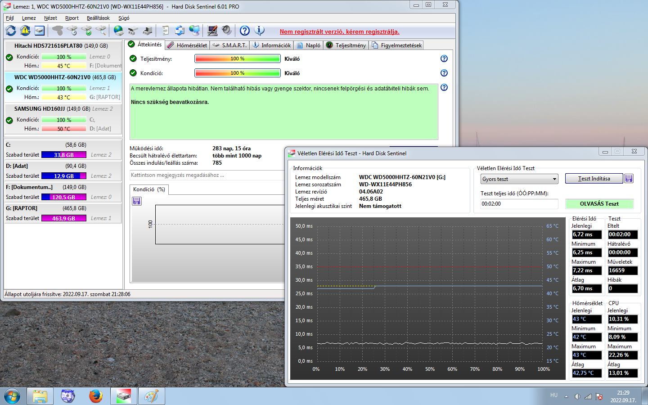Click the OLVASÁS Teszt button
This screenshot has height=405, width=648.
(599, 204)
